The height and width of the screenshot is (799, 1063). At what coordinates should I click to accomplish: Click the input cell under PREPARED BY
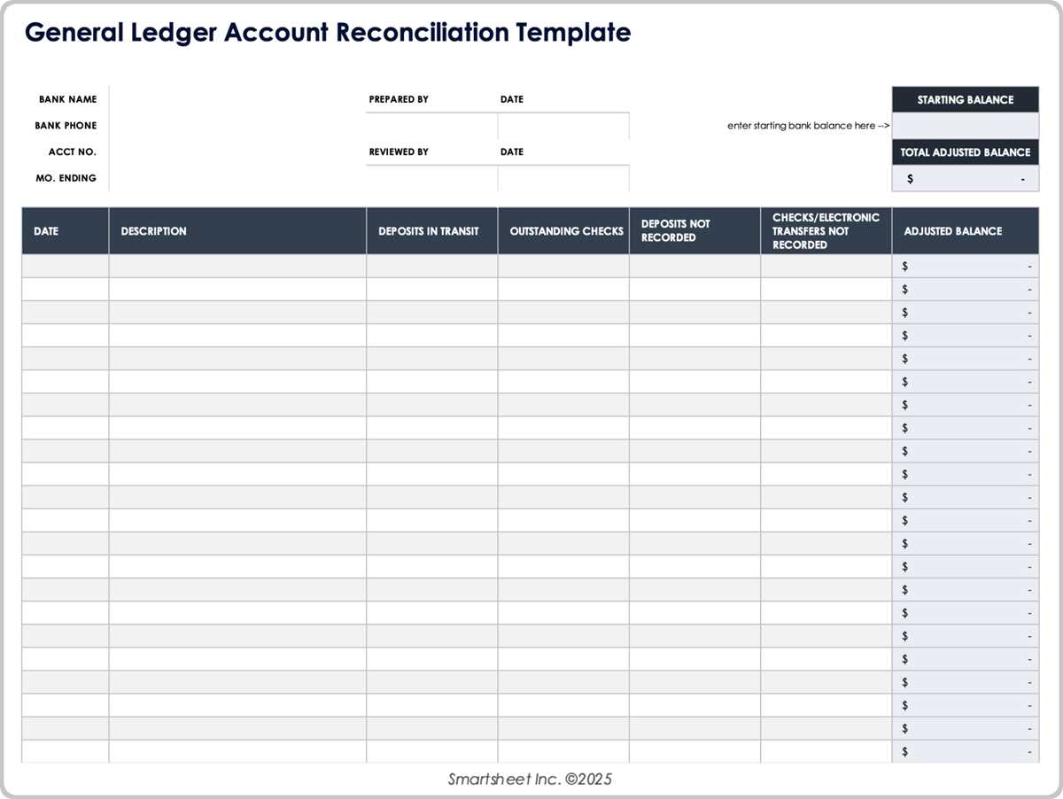point(431,126)
